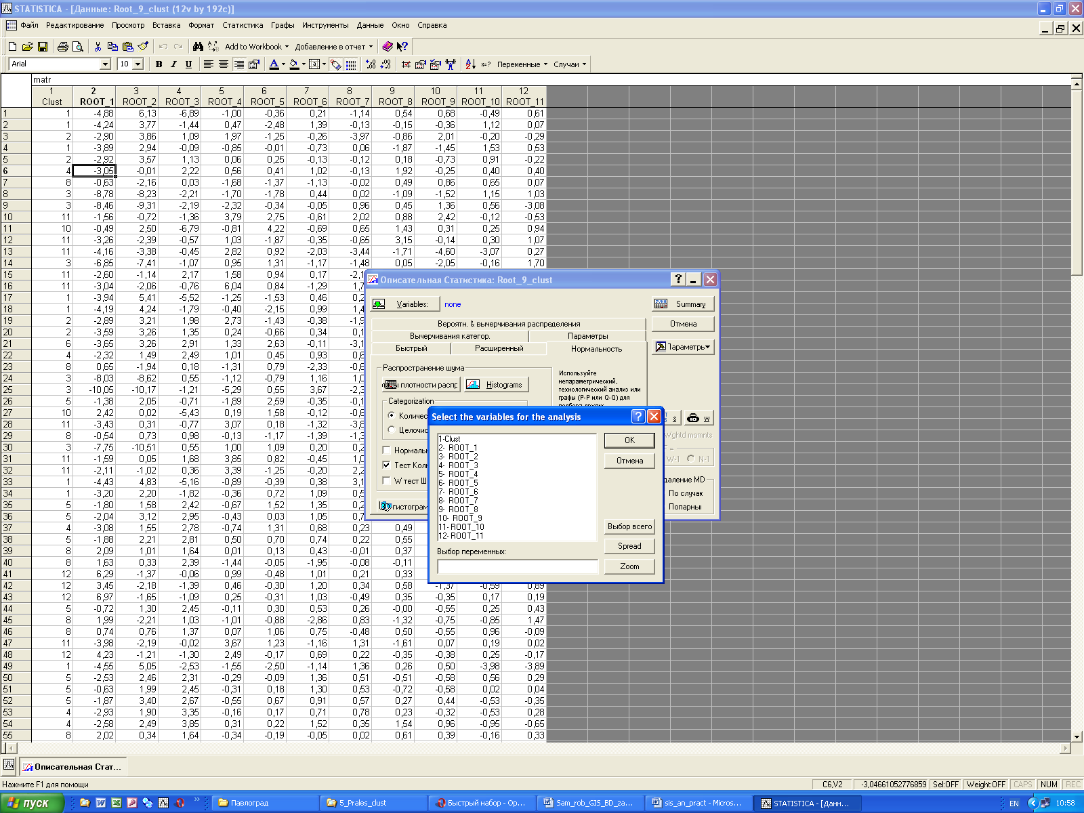Open print preview icon

tap(78, 47)
